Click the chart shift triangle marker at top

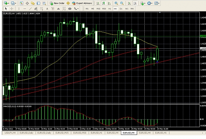[160, 13]
